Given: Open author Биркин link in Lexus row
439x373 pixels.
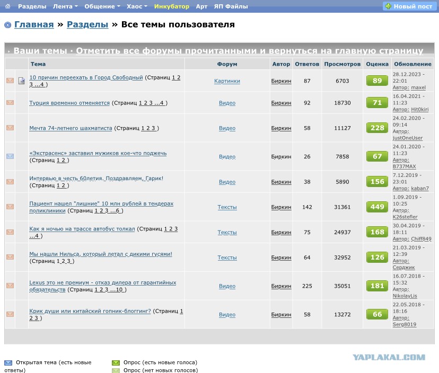Looking at the screenshot, I should pos(281,286).
